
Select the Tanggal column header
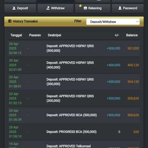click(x=16, y=35)
